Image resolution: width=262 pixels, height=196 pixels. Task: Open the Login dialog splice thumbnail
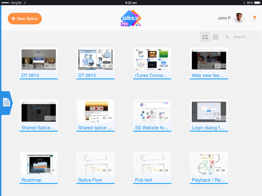[x=209, y=111]
